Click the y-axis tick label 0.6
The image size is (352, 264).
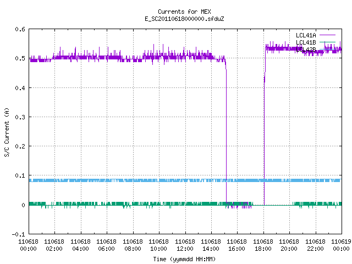[20, 29]
